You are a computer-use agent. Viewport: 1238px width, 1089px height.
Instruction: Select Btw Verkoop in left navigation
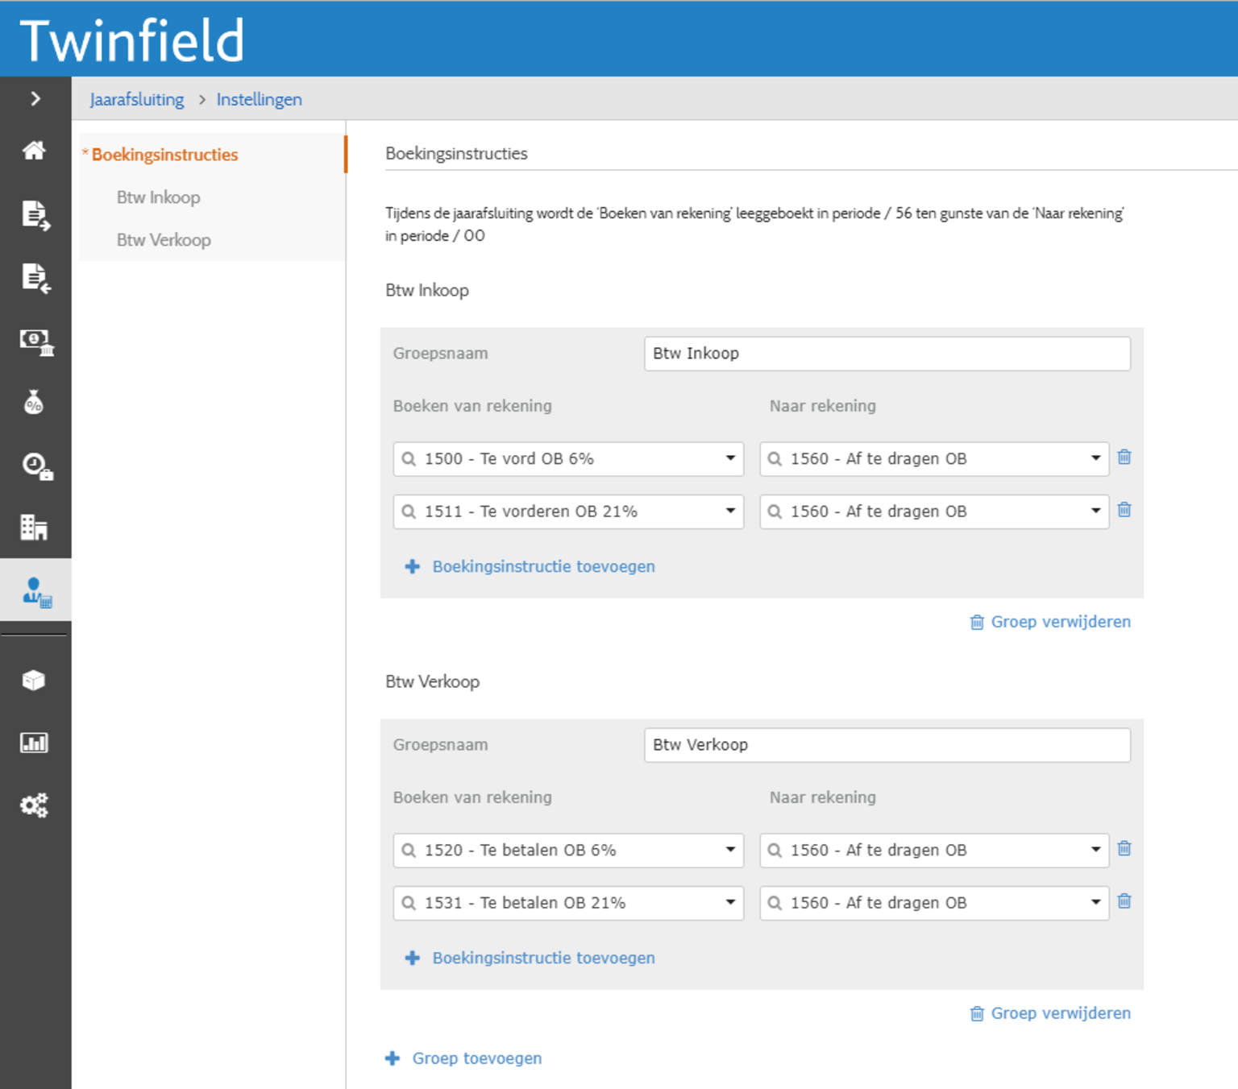coord(164,240)
